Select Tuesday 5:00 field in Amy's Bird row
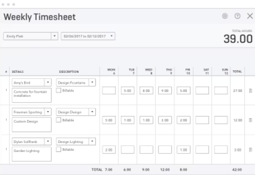The width and height of the screenshot is (255, 175). tap(127, 91)
